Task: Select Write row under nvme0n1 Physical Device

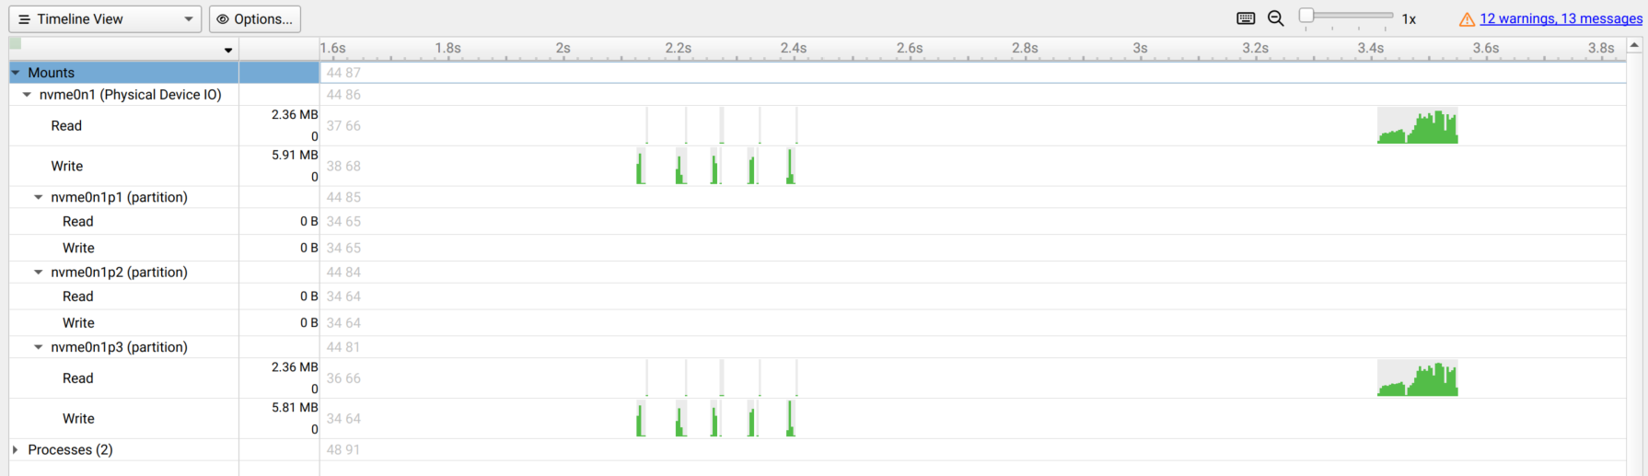Action: click(67, 167)
